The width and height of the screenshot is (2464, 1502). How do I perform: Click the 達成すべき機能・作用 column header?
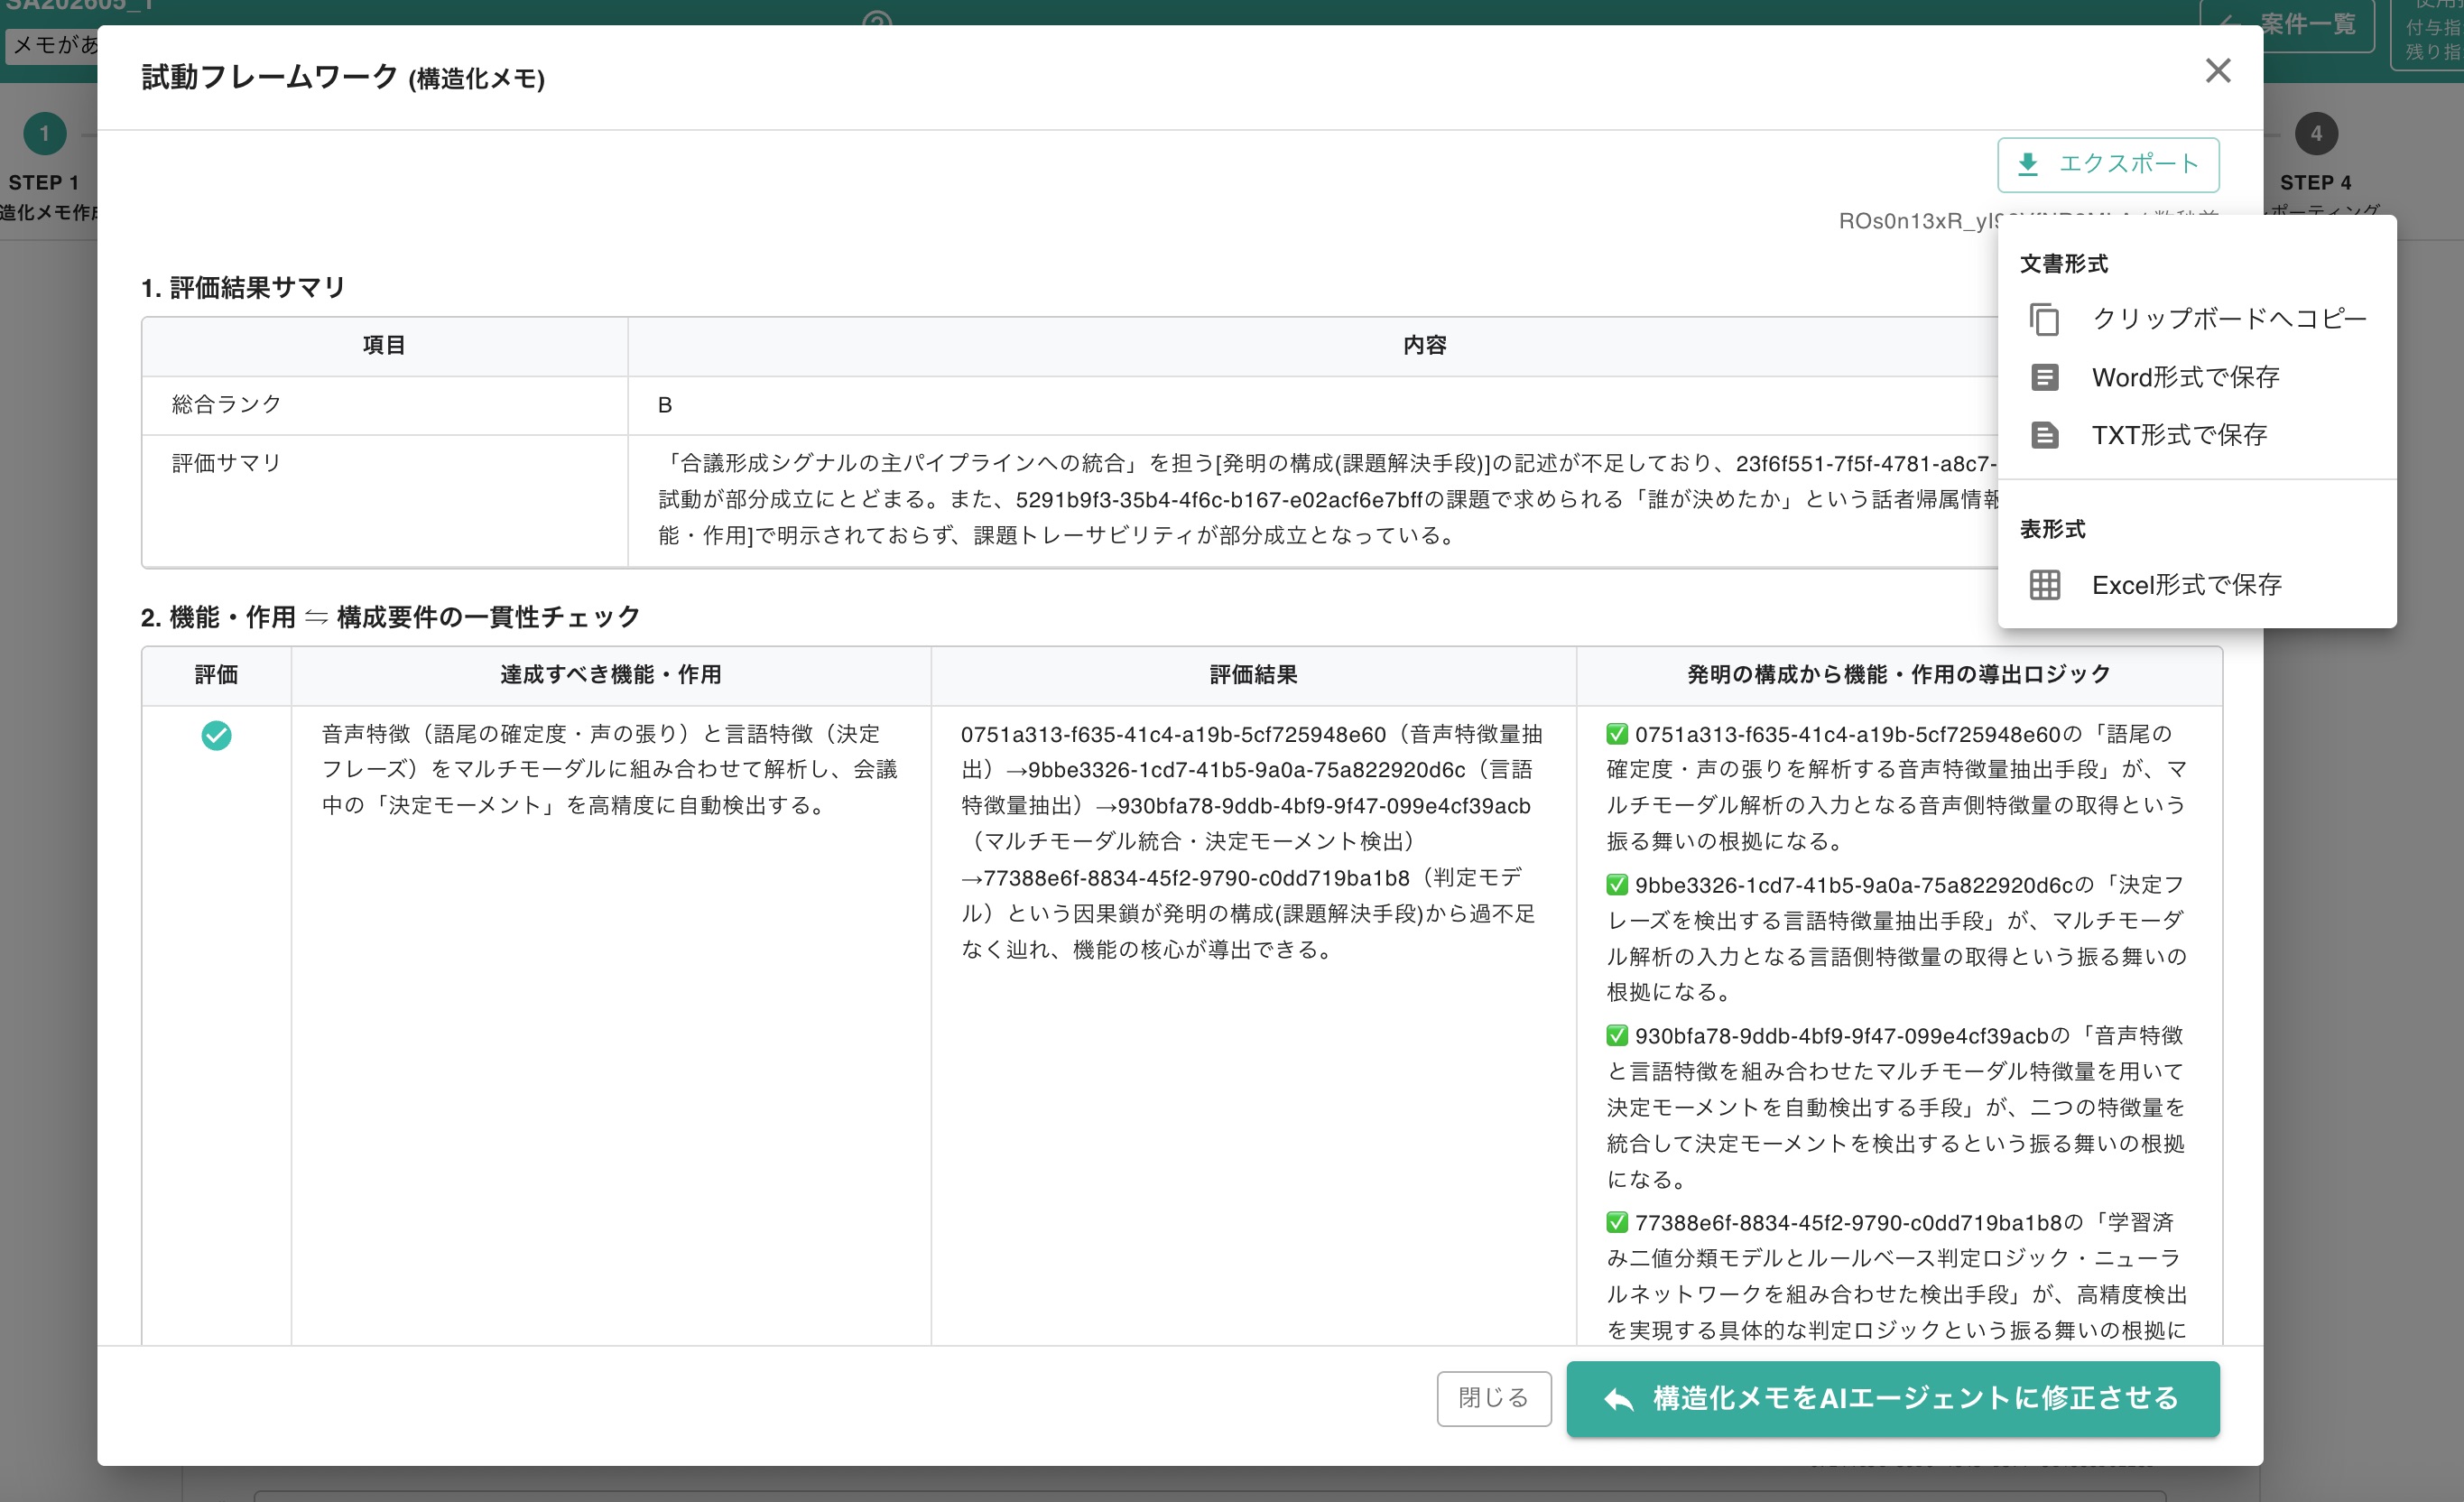pyautogui.click(x=611, y=675)
